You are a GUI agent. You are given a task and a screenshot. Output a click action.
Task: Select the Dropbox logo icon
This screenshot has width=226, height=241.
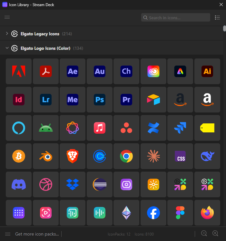click(x=73, y=184)
